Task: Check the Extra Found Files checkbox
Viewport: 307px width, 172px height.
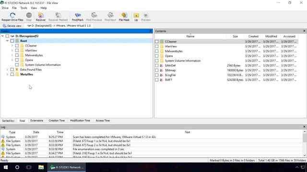Action: 12,69
